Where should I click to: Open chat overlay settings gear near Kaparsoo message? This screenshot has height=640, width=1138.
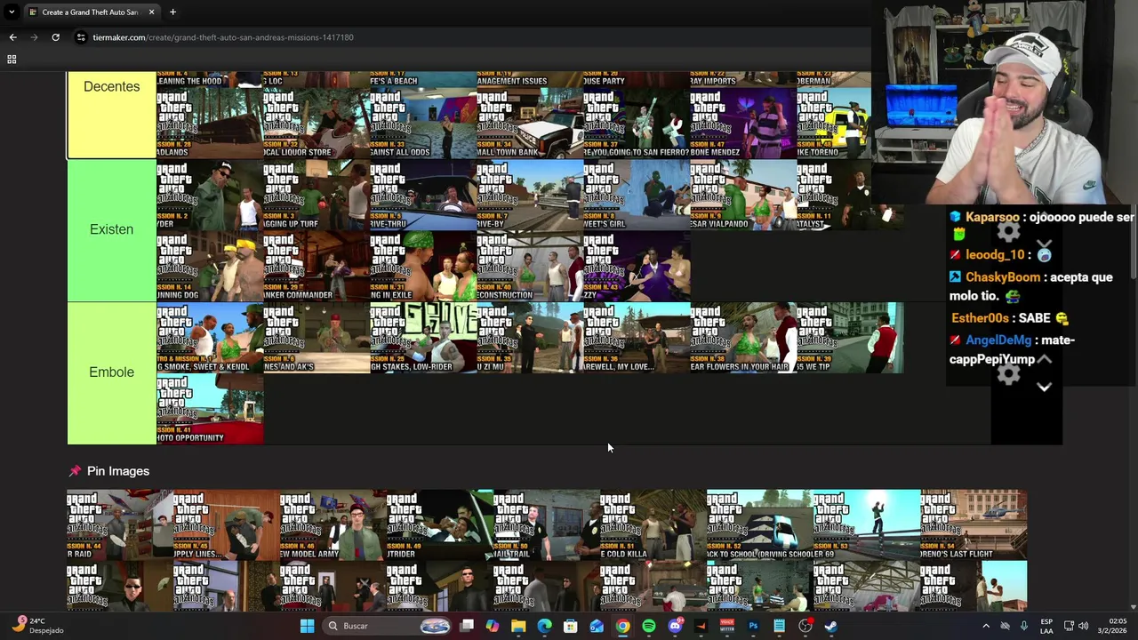pyautogui.click(x=1008, y=232)
